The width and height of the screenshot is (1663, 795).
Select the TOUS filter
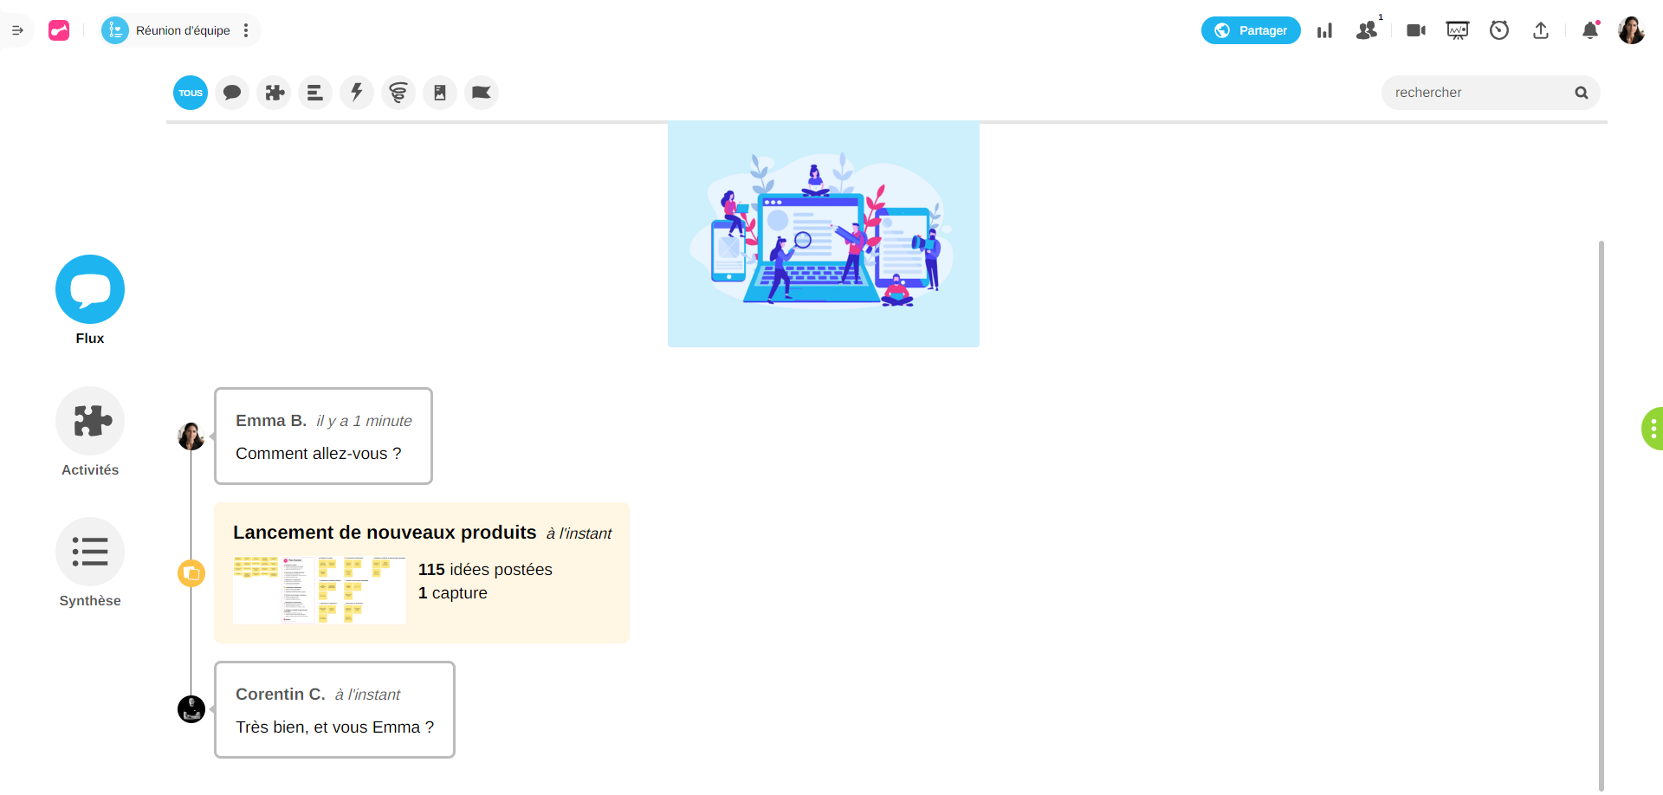point(191,93)
